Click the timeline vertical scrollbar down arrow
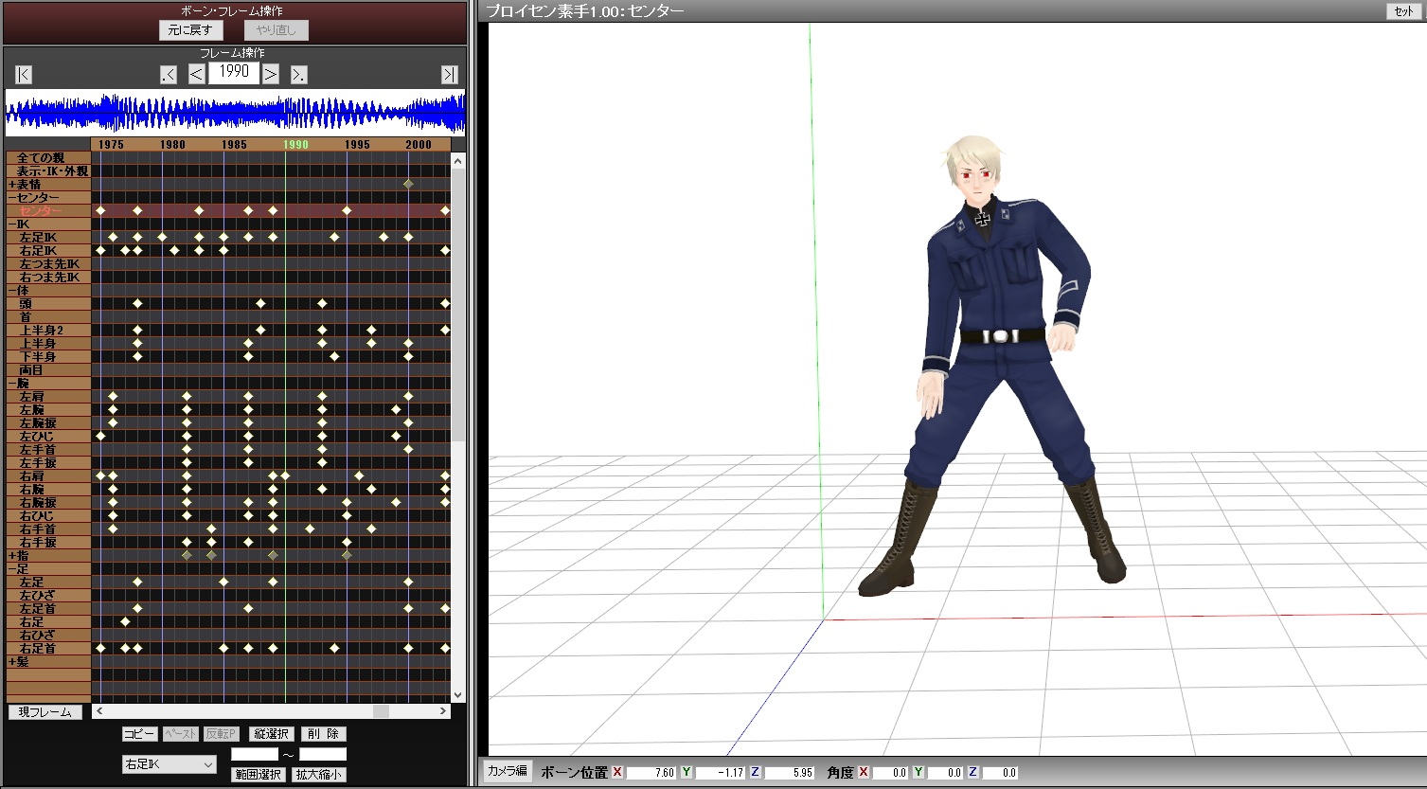The height and width of the screenshot is (789, 1427). pyautogui.click(x=458, y=695)
